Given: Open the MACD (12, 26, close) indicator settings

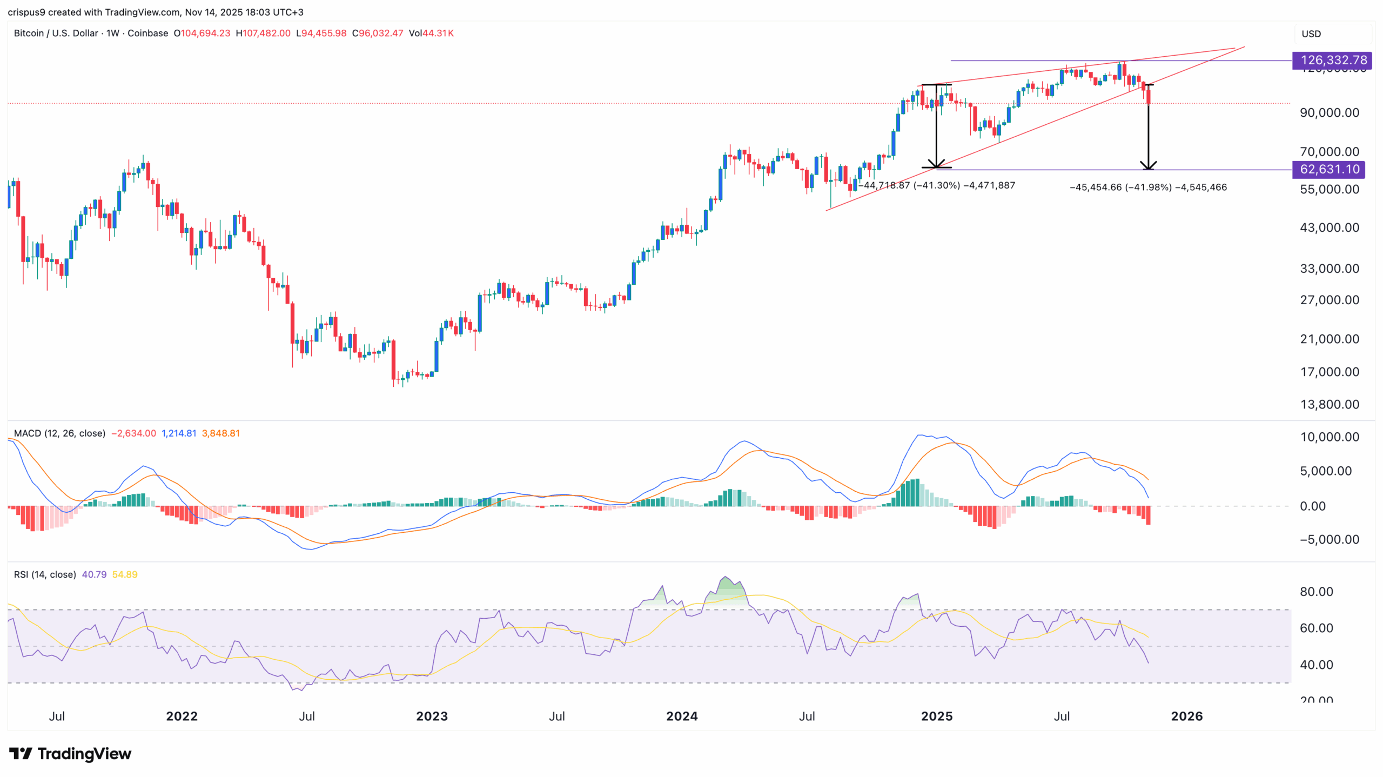Looking at the screenshot, I should (59, 433).
